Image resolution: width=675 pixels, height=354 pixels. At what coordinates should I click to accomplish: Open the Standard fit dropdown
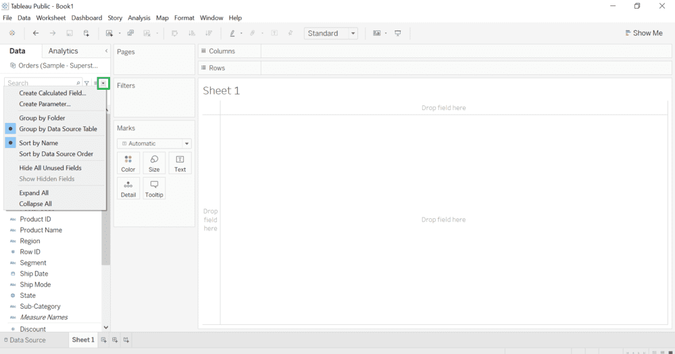coord(330,33)
